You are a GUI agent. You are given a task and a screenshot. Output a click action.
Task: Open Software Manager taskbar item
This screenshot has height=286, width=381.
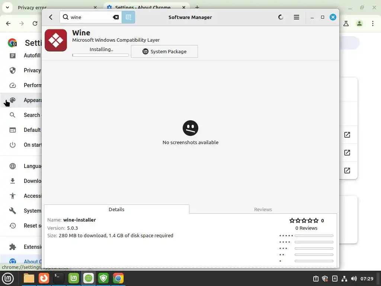point(89,279)
